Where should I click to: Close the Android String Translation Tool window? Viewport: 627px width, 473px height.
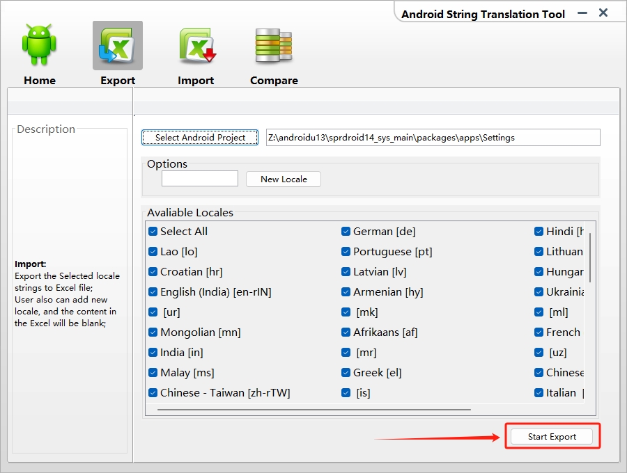point(603,13)
